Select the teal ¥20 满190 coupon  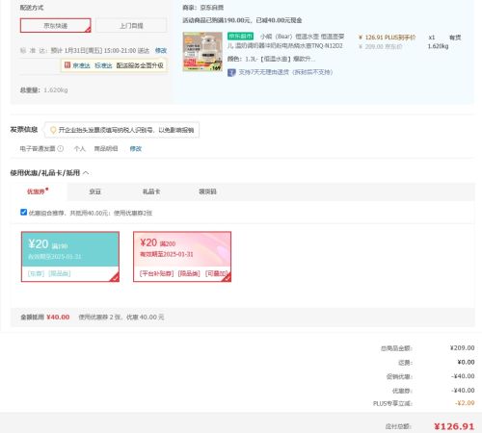(x=70, y=257)
